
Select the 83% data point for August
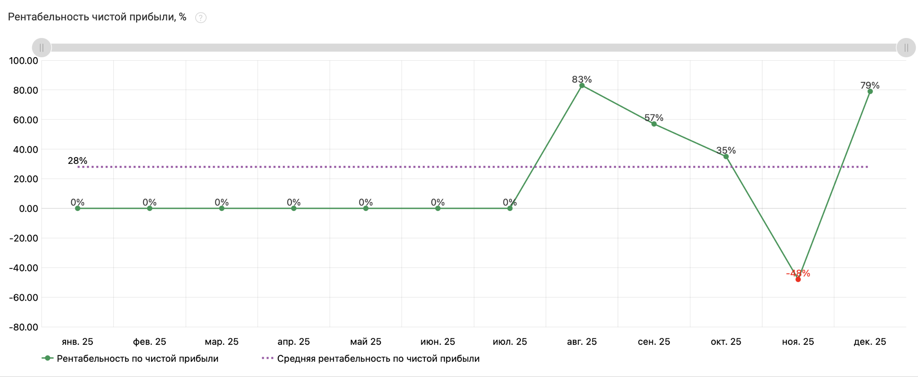click(582, 85)
